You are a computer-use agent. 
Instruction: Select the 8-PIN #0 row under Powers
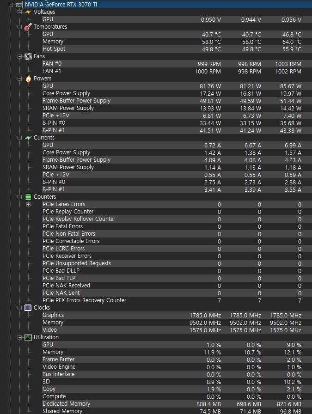pyautogui.click(x=177, y=123)
